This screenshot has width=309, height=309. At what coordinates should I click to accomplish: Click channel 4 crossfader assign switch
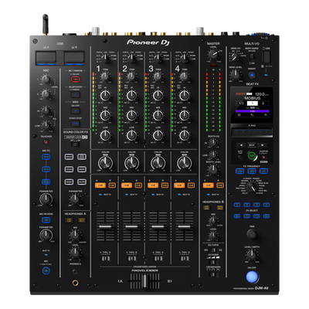point(185,258)
